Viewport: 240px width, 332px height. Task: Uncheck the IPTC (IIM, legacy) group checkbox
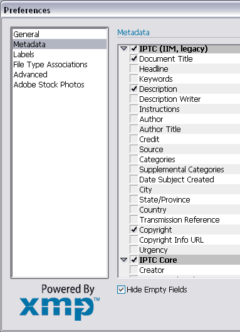click(x=133, y=48)
